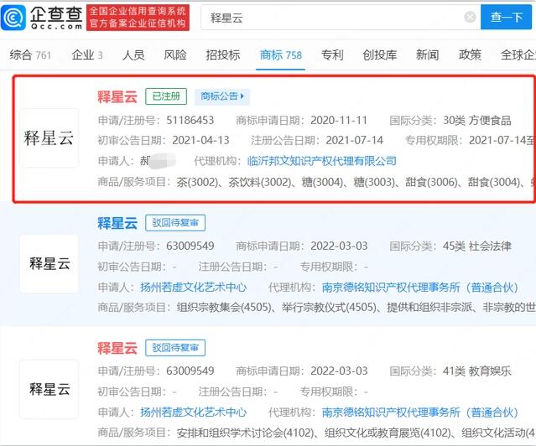Open the 政策 tab
Image resolution: width=536 pixels, height=446 pixels.
[470, 54]
